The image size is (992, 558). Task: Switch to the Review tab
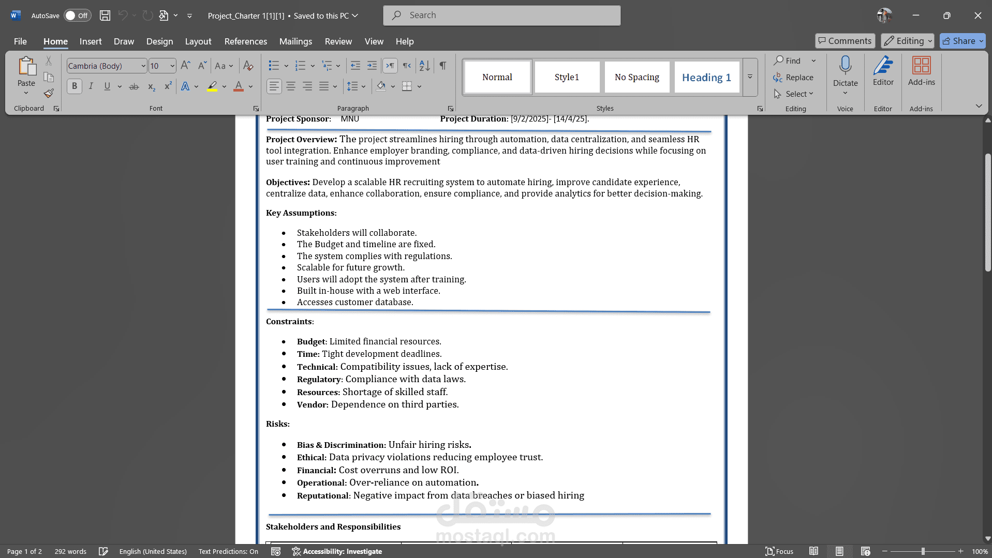click(338, 41)
